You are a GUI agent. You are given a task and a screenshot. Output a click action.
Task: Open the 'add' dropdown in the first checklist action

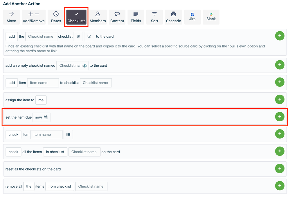point(12,36)
